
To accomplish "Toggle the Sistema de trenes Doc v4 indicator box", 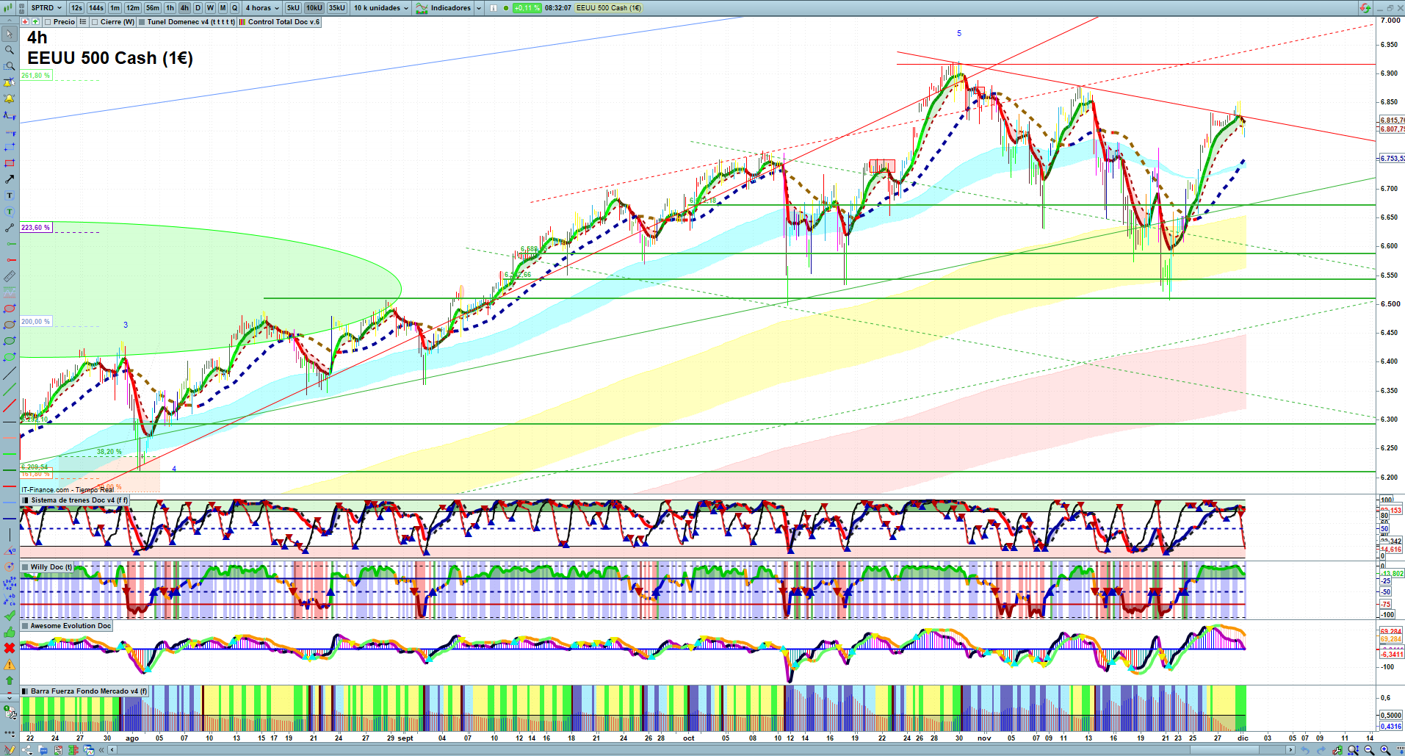I will (26, 500).
